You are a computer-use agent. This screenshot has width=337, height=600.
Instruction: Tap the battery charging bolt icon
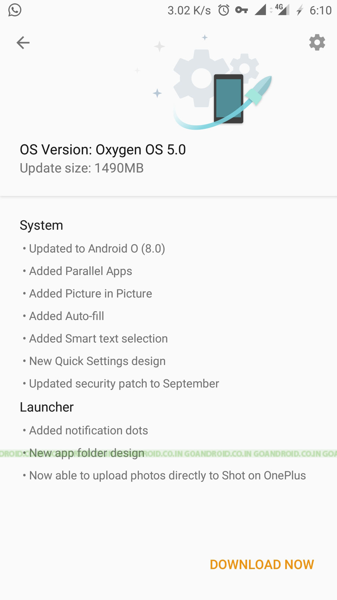tap(300, 10)
